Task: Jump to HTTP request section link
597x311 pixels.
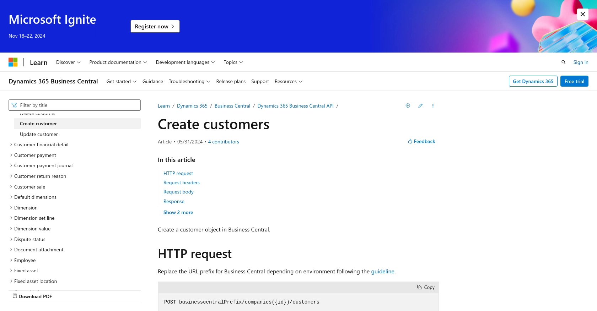Action: pyautogui.click(x=178, y=173)
